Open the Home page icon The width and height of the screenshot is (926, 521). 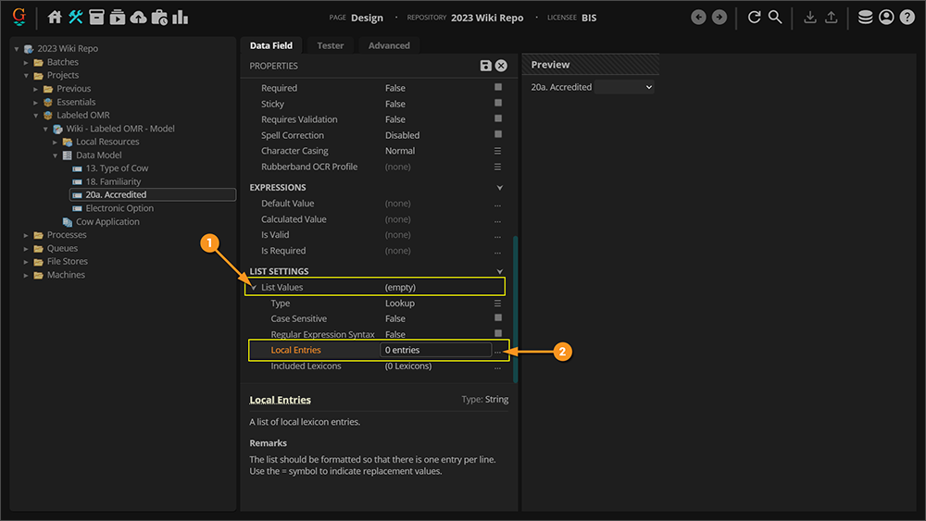tap(55, 17)
